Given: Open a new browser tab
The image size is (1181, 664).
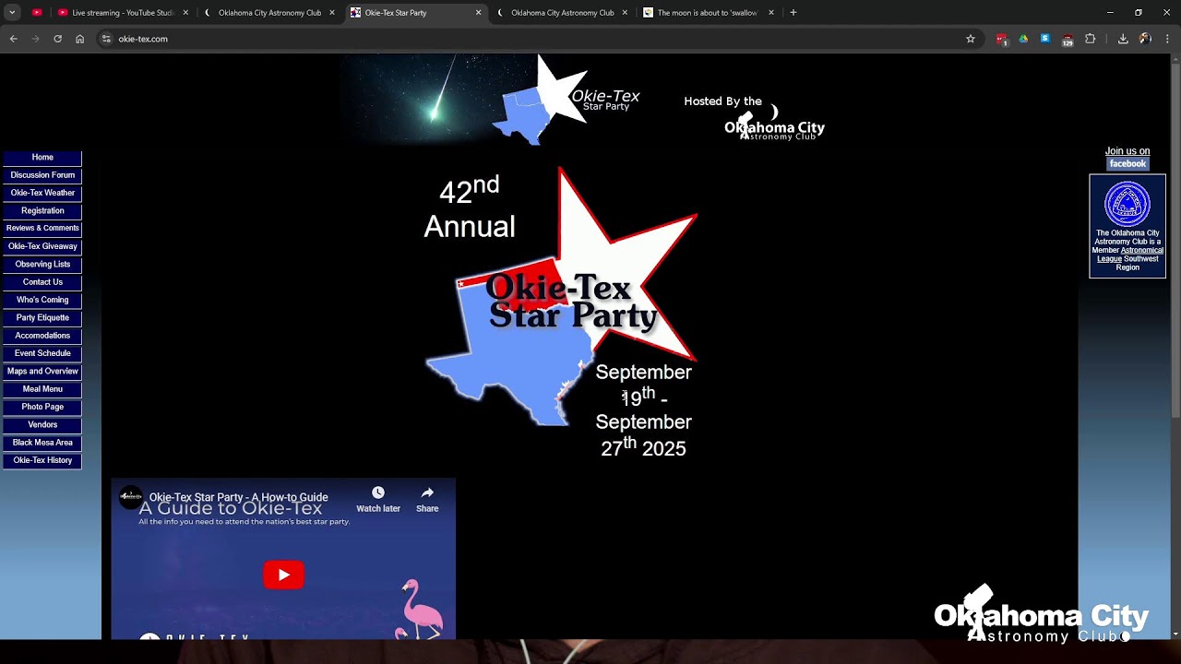Looking at the screenshot, I should tap(793, 13).
